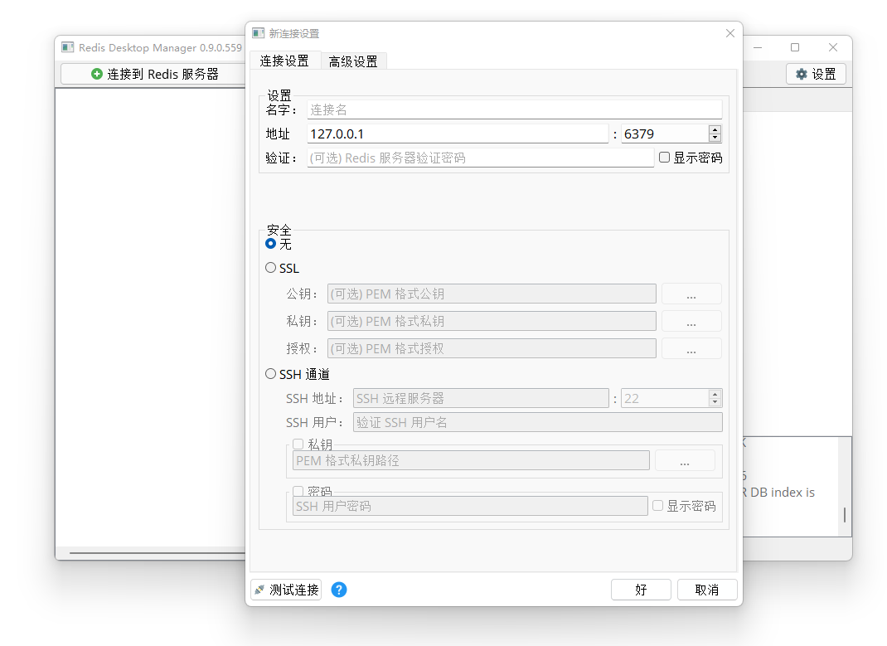Screen dimensions: 887x646
Task: Click the SSH port field showing 22
Action: coord(664,398)
